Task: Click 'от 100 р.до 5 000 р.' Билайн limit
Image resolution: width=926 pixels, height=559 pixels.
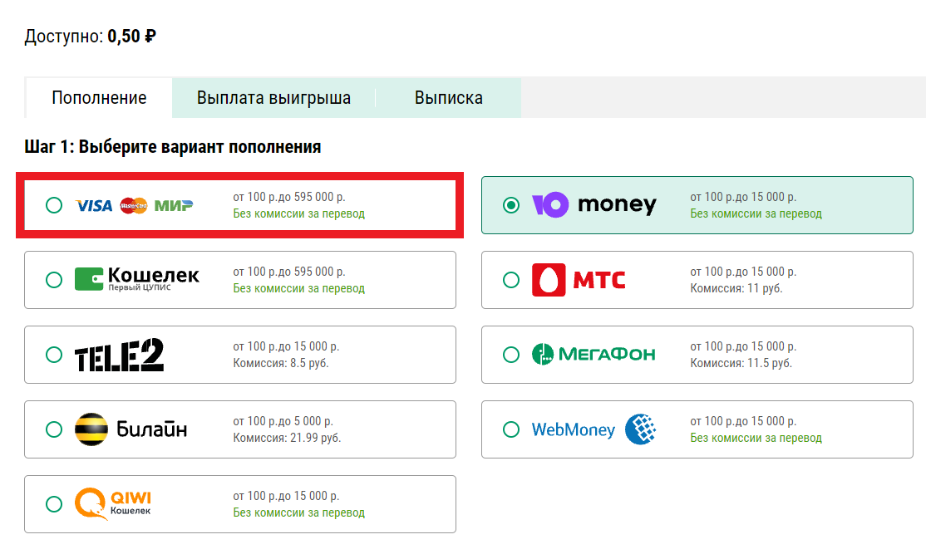Action: (283, 421)
